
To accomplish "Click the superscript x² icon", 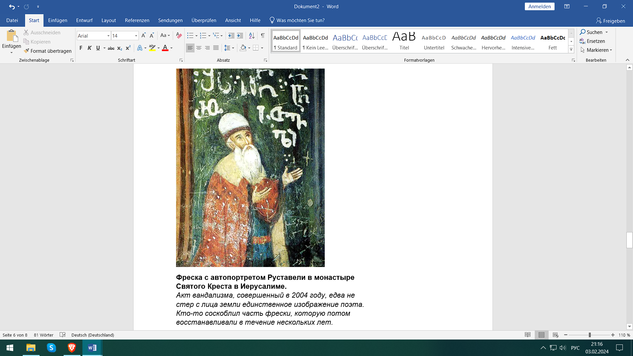I will [x=128, y=48].
